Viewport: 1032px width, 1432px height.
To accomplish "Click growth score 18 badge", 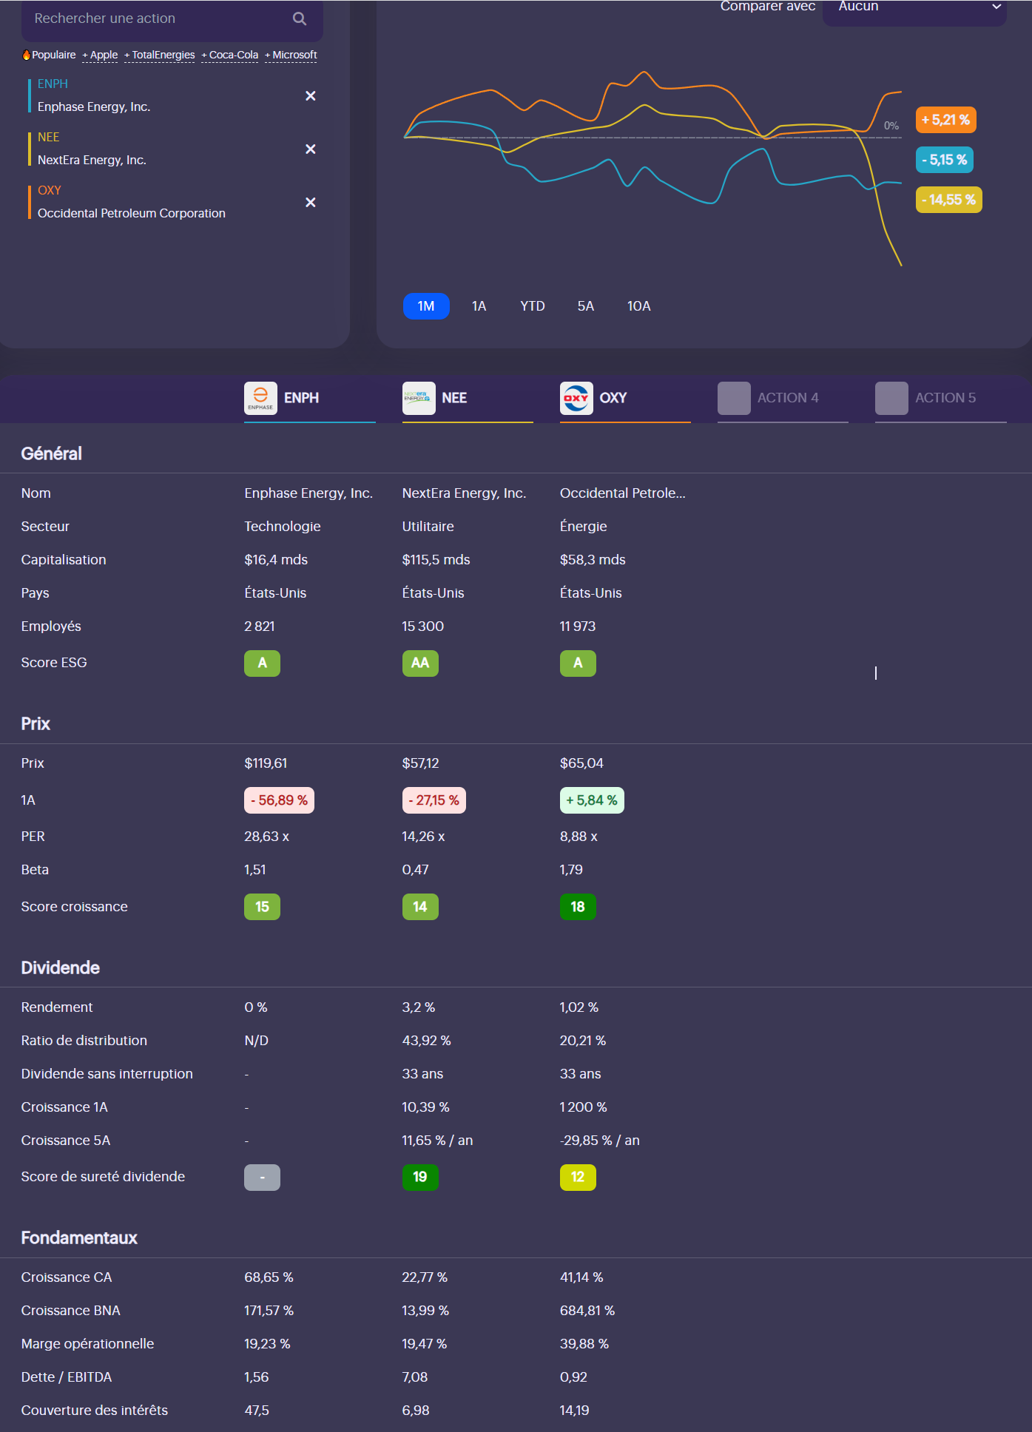I will (578, 907).
